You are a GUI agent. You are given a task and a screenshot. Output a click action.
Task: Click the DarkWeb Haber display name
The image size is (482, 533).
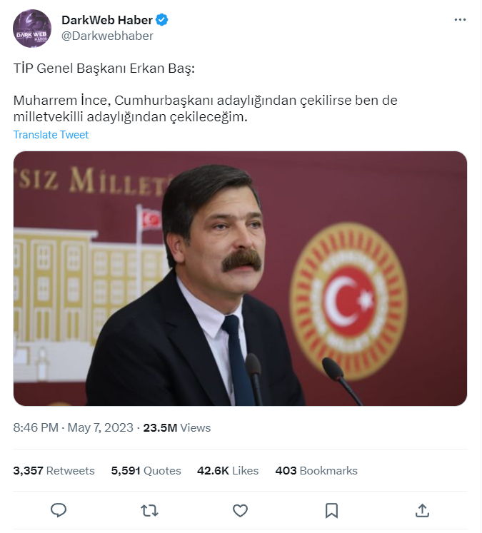(x=106, y=20)
